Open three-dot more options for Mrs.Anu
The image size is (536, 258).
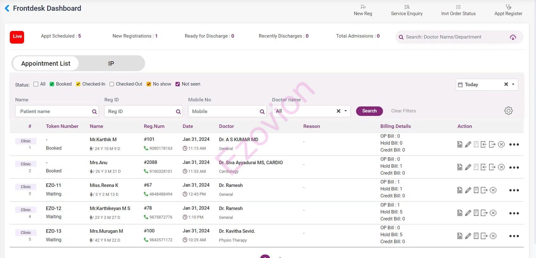coord(514,167)
